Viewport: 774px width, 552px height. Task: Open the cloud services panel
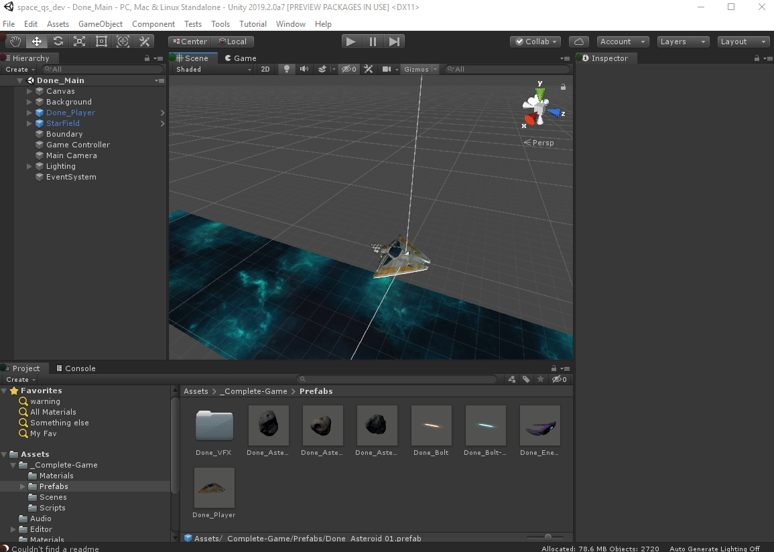pyautogui.click(x=579, y=42)
